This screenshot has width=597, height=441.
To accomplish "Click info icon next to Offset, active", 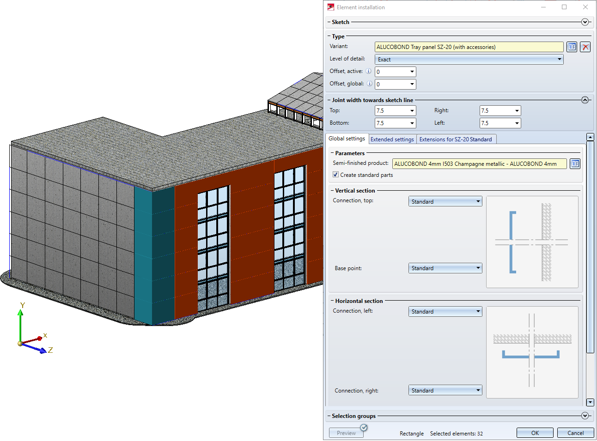I will [x=368, y=71].
